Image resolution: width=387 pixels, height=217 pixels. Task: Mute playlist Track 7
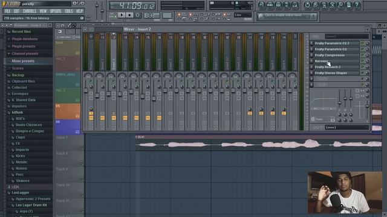point(82,148)
